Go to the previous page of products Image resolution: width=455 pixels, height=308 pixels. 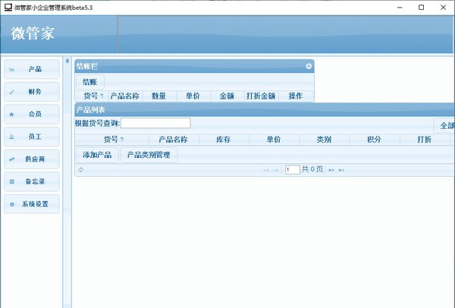point(275,170)
